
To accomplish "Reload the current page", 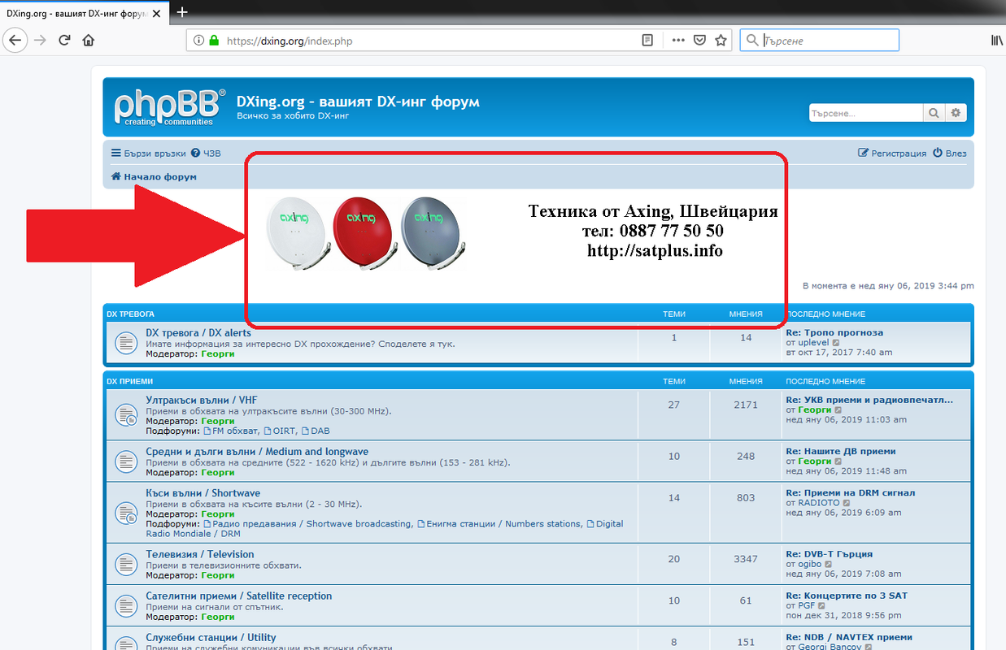I will [x=64, y=40].
